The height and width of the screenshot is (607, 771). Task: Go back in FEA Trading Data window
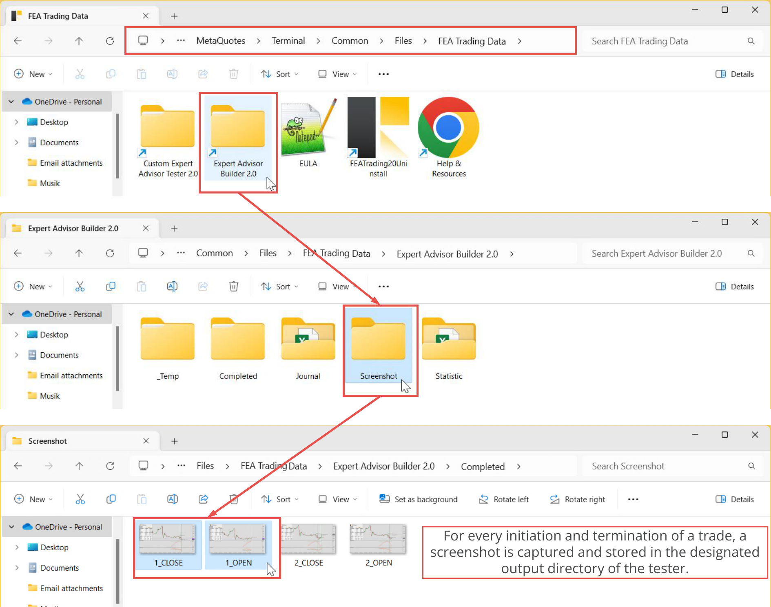pyautogui.click(x=18, y=41)
